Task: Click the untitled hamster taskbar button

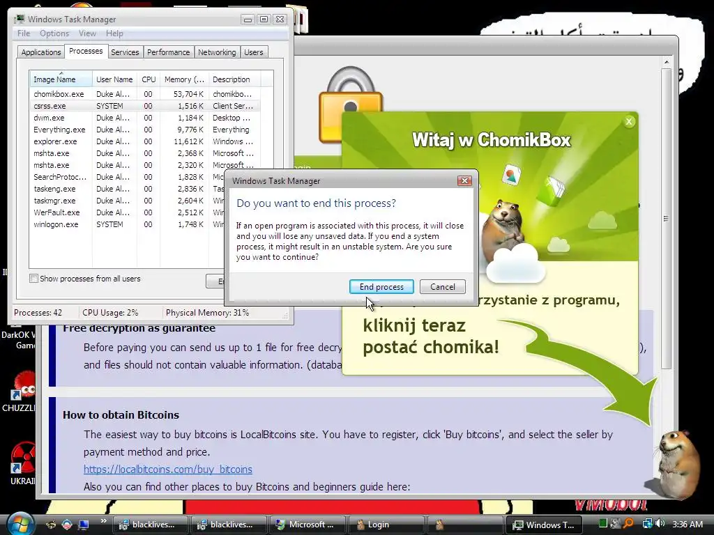Action: tap(464, 525)
